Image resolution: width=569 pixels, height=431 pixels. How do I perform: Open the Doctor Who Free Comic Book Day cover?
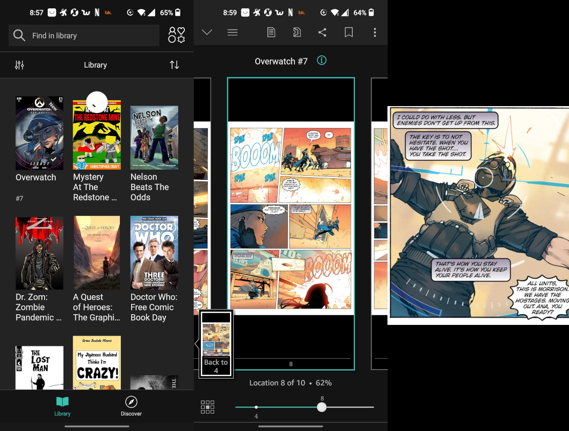pyautogui.click(x=154, y=253)
